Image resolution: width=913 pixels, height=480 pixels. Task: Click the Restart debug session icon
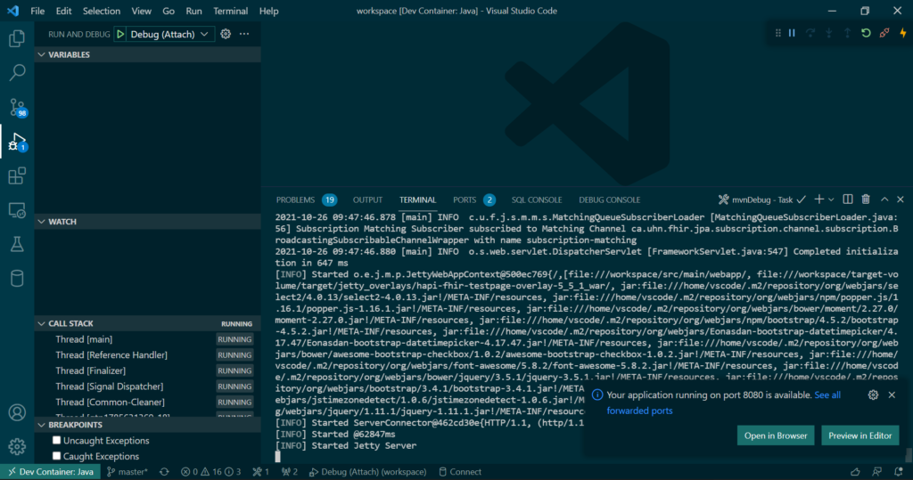(865, 33)
